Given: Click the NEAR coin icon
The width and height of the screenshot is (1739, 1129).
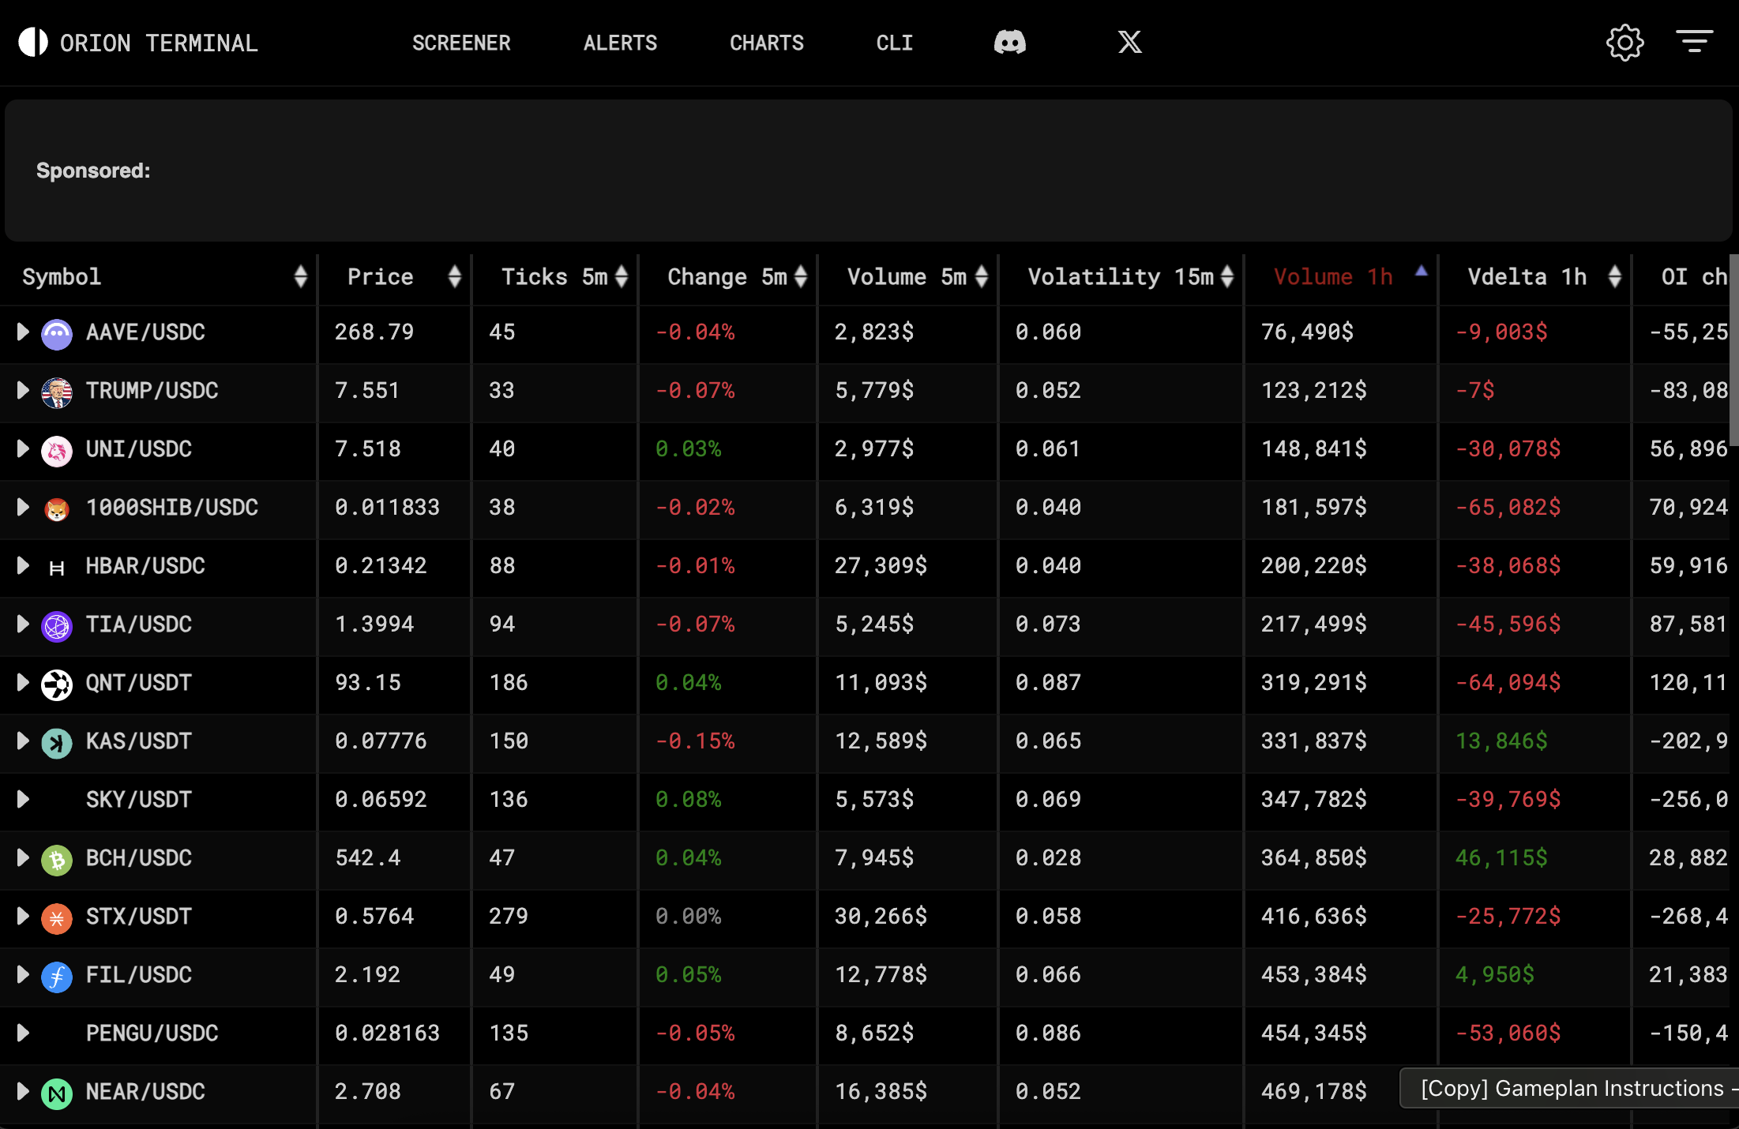Looking at the screenshot, I should point(57,1093).
